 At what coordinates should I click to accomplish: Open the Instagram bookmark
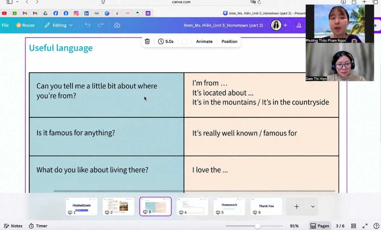(x=76, y=13)
